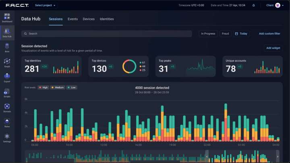Switch to the Events tab
This screenshot has height=163, width=290.
[73, 19]
